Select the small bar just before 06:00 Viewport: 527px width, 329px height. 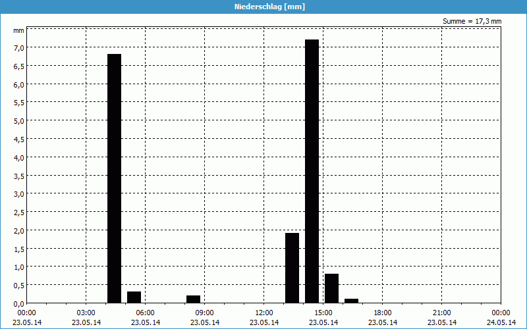coord(134,297)
